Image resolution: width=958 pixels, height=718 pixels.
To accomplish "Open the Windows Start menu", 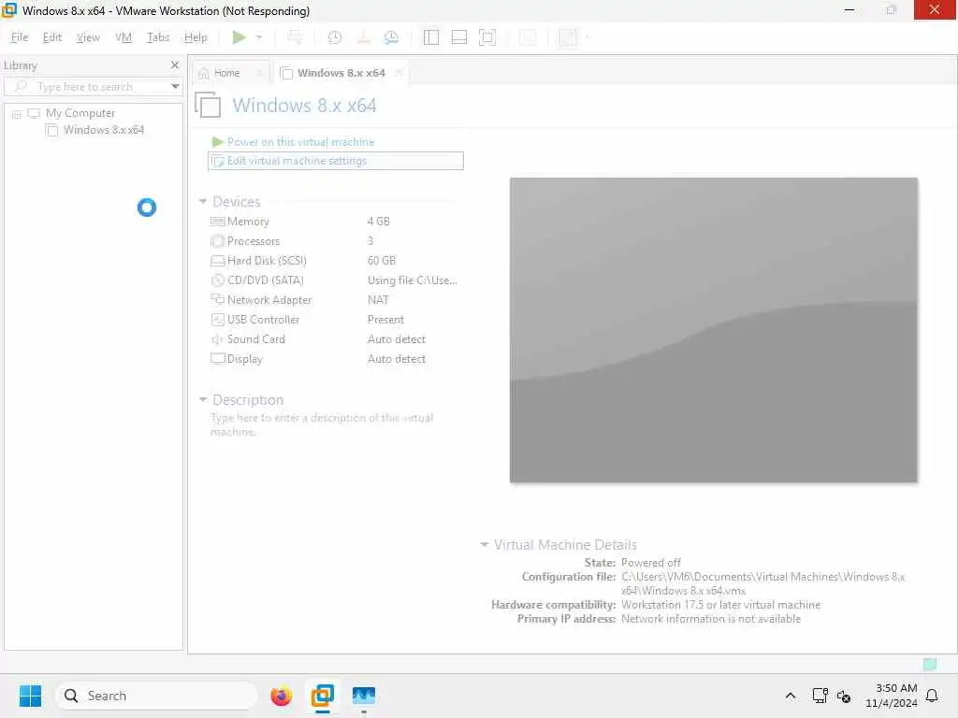I will pyautogui.click(x=30, y=696).
